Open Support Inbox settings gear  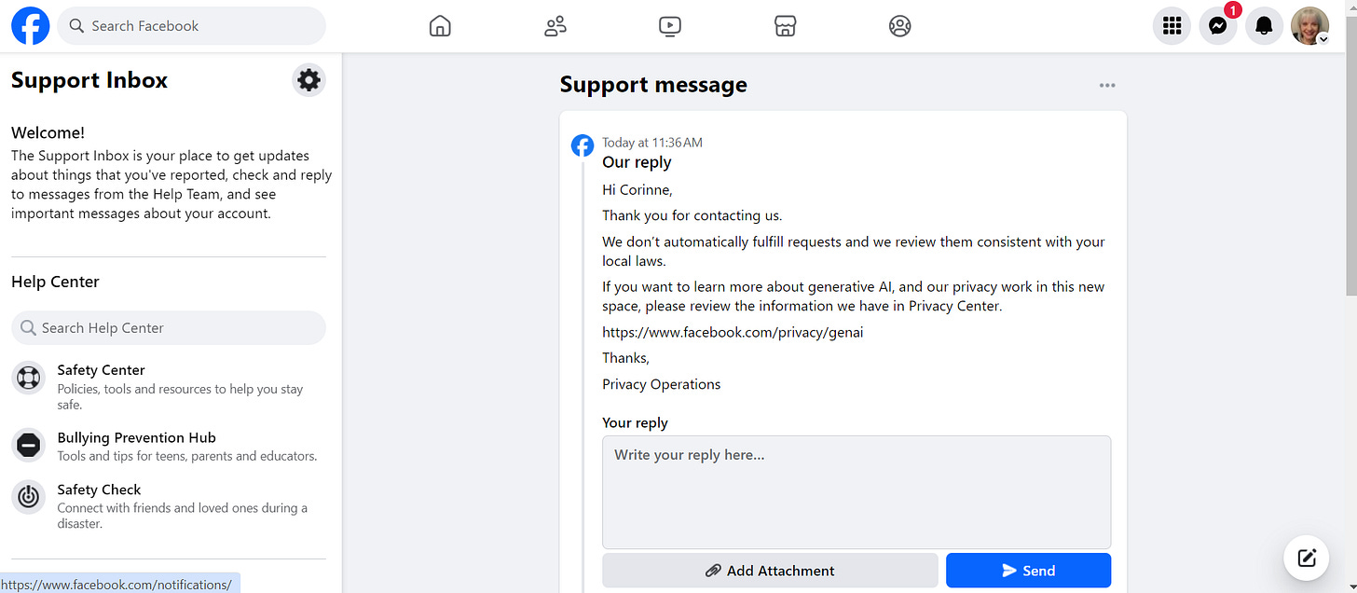pos(308,80)
